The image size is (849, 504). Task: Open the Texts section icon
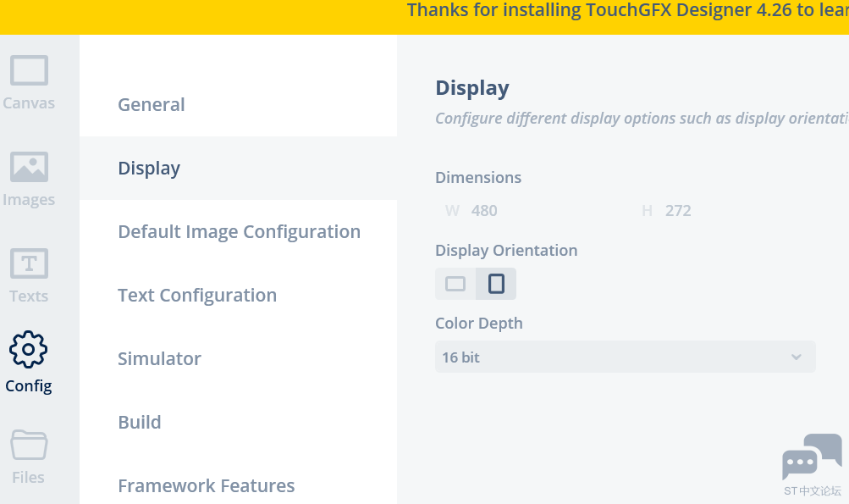pyautogui.click(x=30, y=263)
